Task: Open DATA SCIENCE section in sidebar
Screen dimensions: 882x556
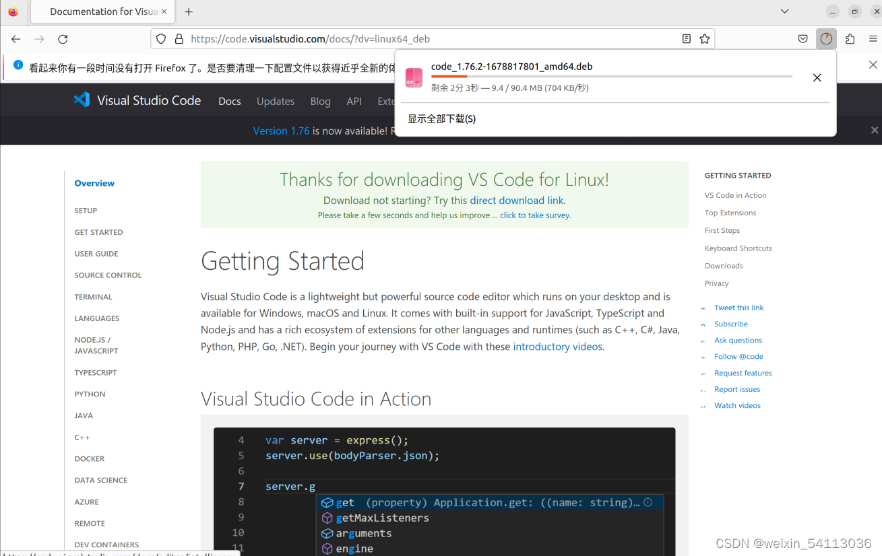Action: pos(100,480)
